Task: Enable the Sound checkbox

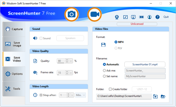Action: pyautogui.click(x=41, y=38)
